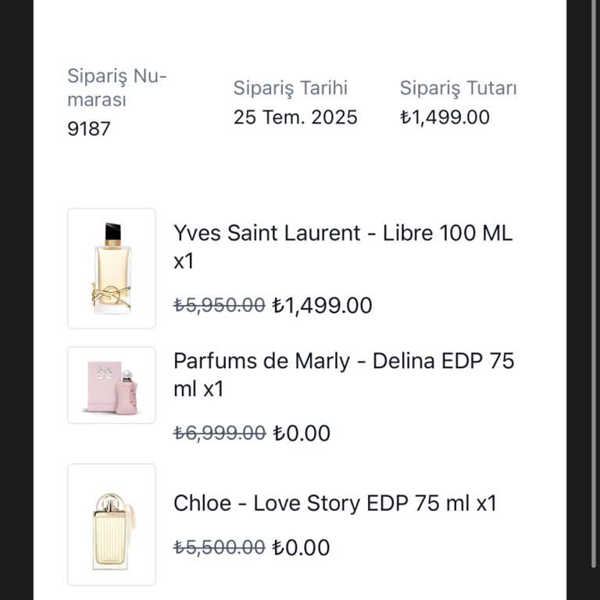The image size is (600, 600).
Task: Click the Sipariş Tutarı label
Action: [459, 88]
